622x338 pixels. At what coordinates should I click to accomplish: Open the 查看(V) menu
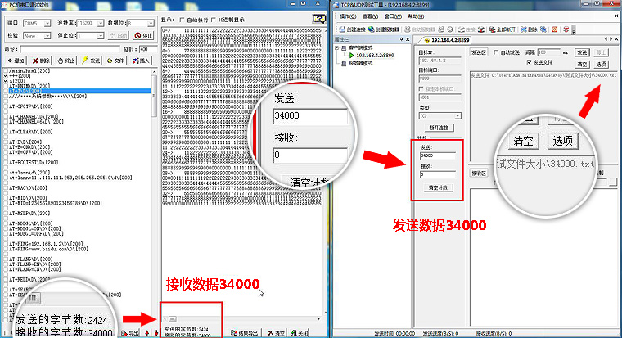pyautogui.click(x=373, y=16)
